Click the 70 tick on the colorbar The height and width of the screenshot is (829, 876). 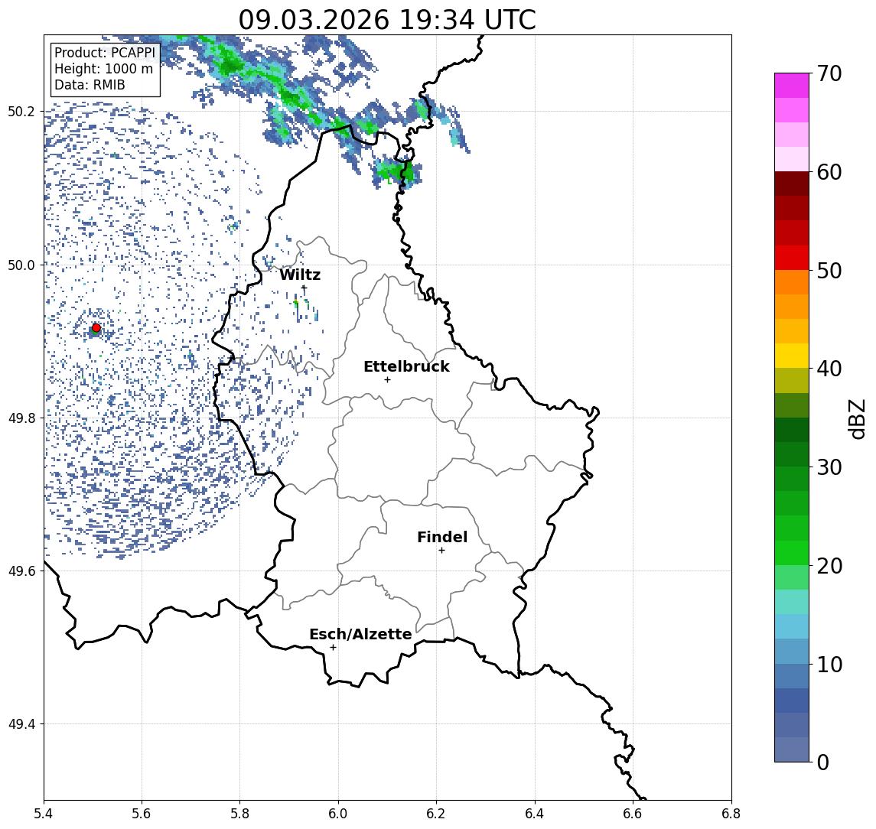(x=829, y=73)
